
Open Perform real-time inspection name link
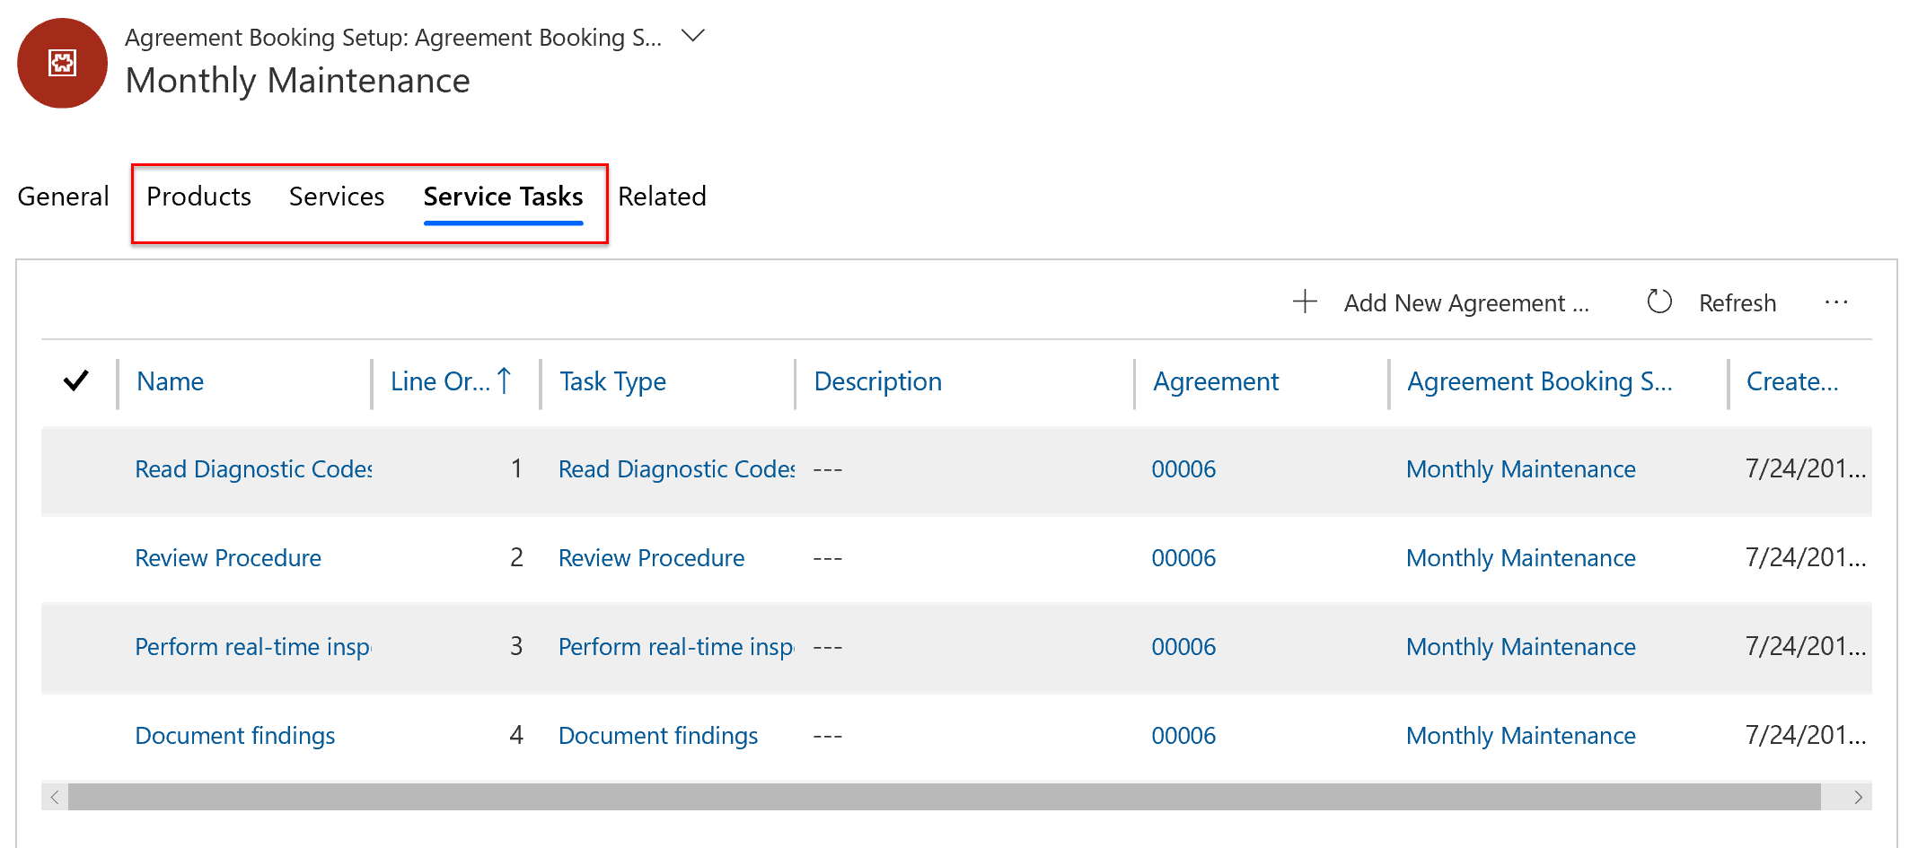coord(253,647)
